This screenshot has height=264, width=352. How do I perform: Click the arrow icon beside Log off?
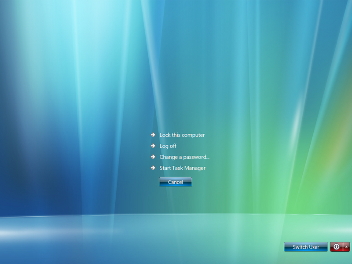pos(153,146)
